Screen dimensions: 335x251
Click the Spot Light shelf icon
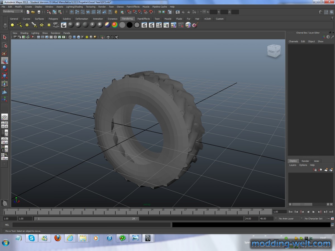click(x=34, y=25)
